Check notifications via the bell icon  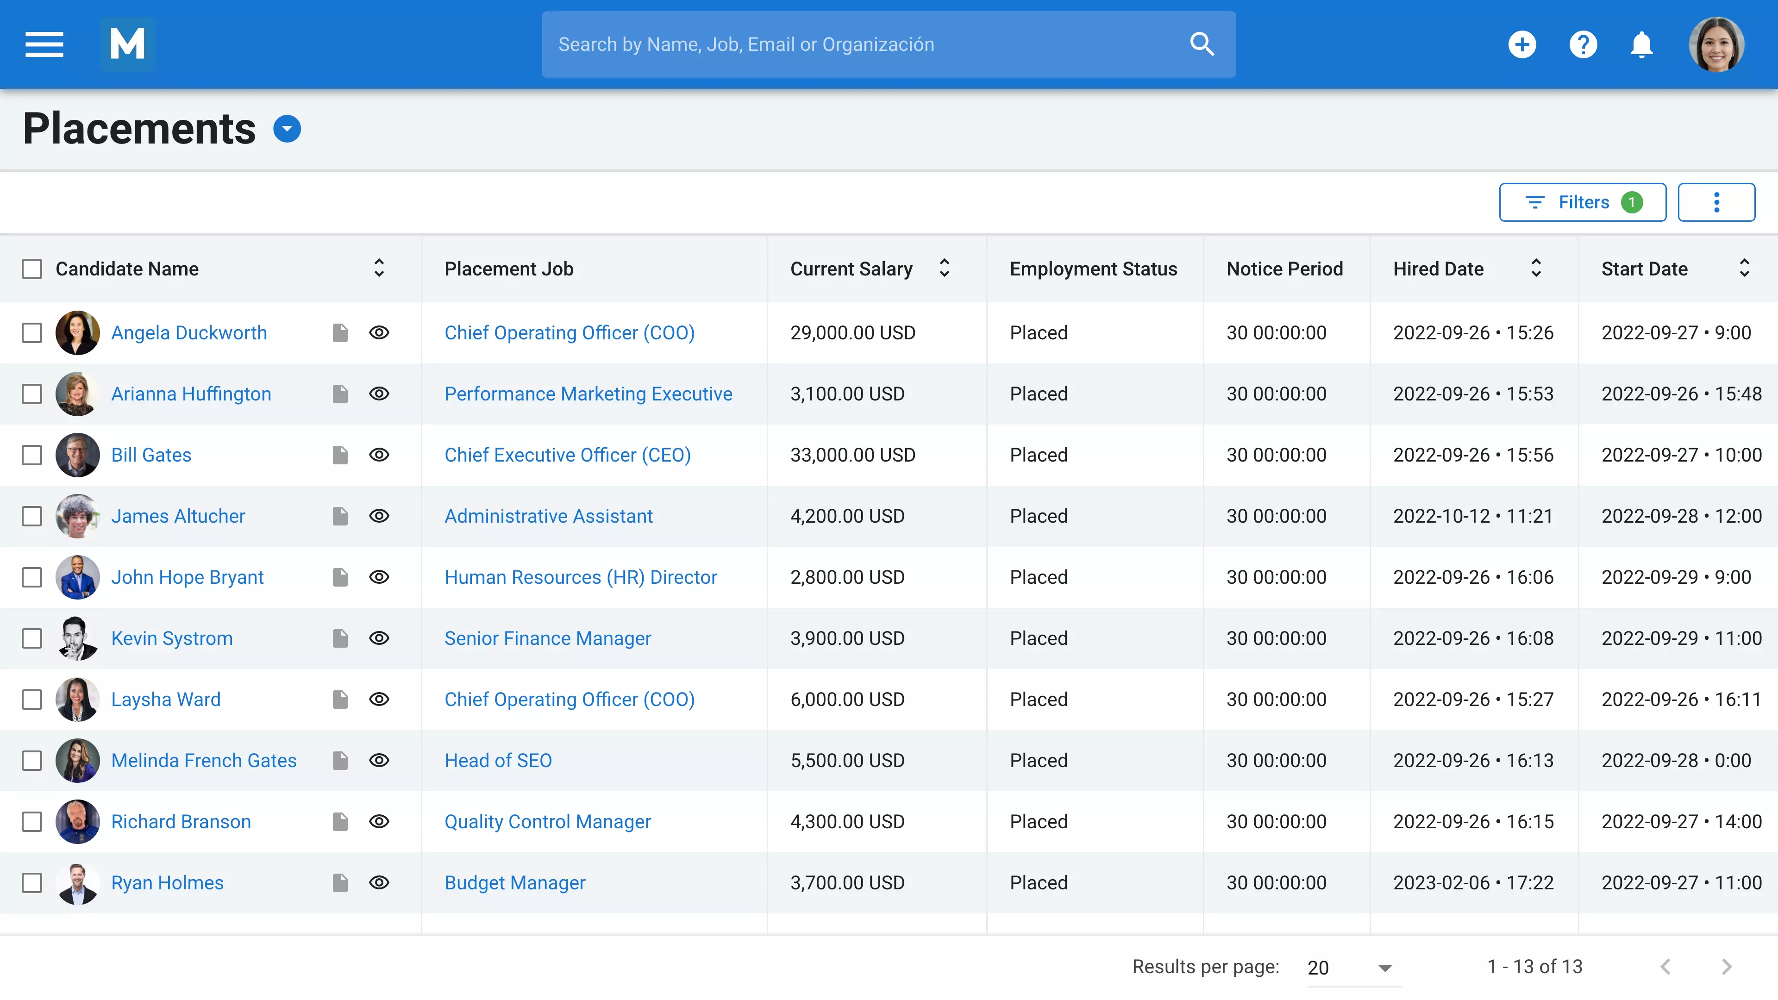click(1642, 44)
